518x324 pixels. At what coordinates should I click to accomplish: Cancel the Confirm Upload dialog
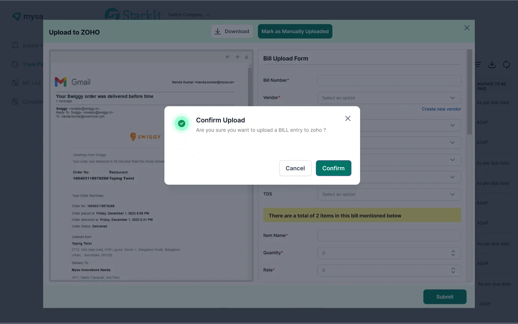click(295, 168)
